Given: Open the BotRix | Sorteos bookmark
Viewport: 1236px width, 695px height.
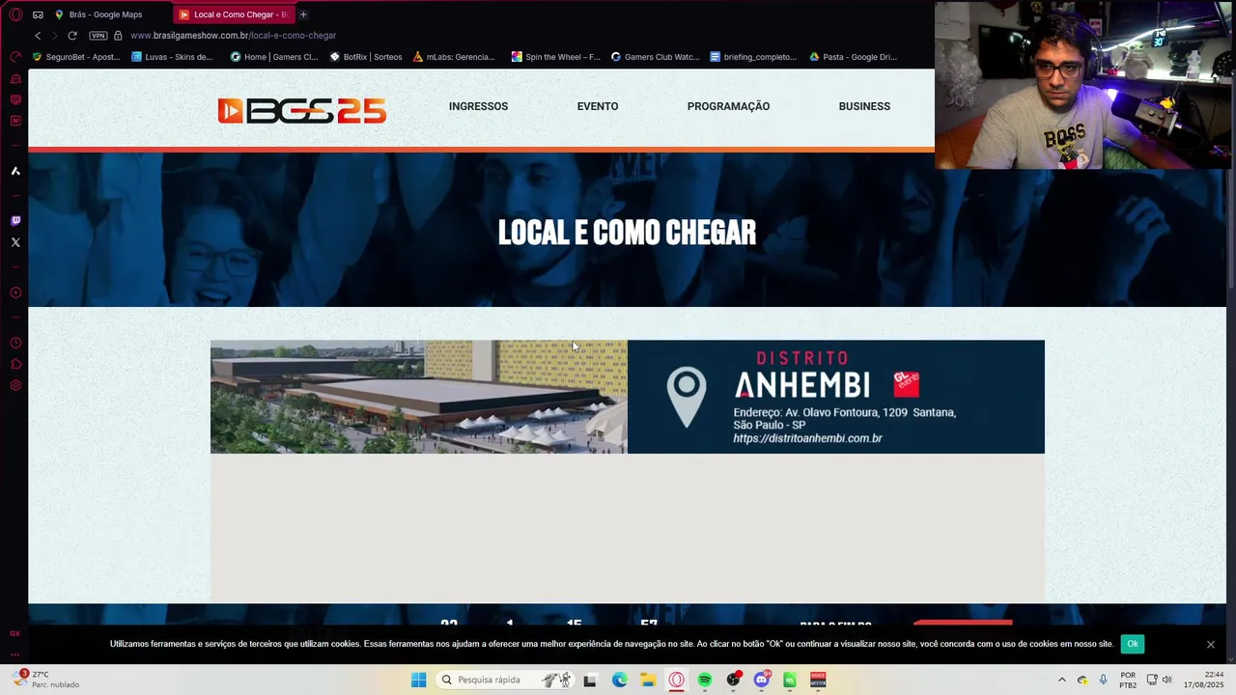Looking at the screenshot, I should coord(366,57).
